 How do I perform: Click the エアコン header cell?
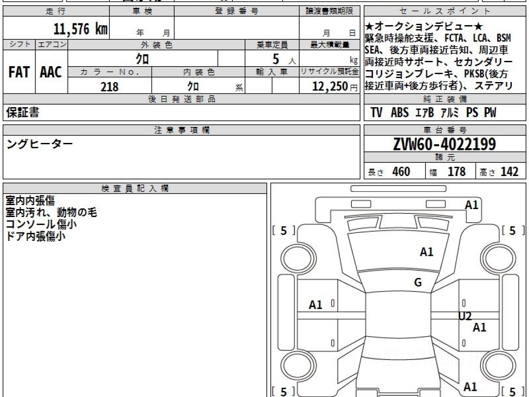[52, 45]
